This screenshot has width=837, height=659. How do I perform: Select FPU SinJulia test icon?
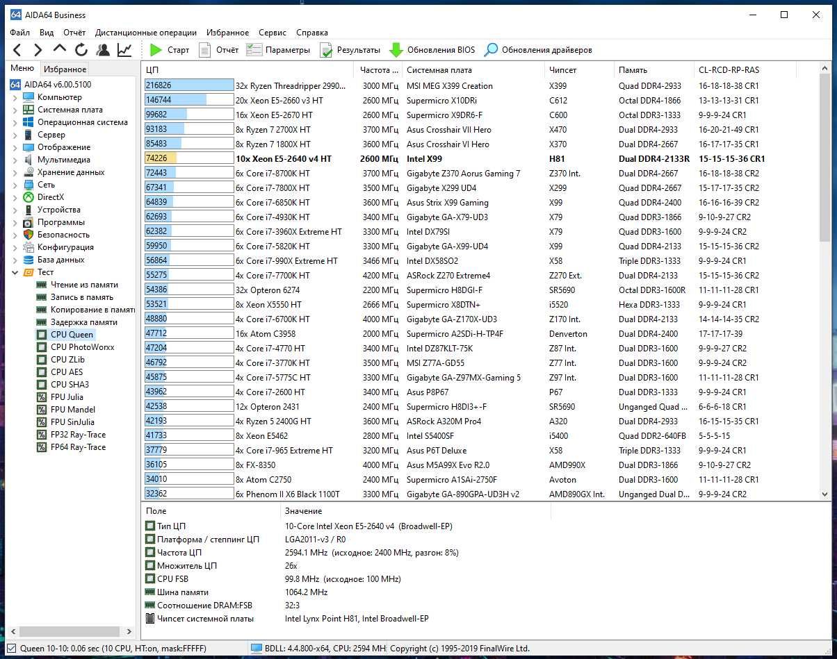[x=42, y=422]
